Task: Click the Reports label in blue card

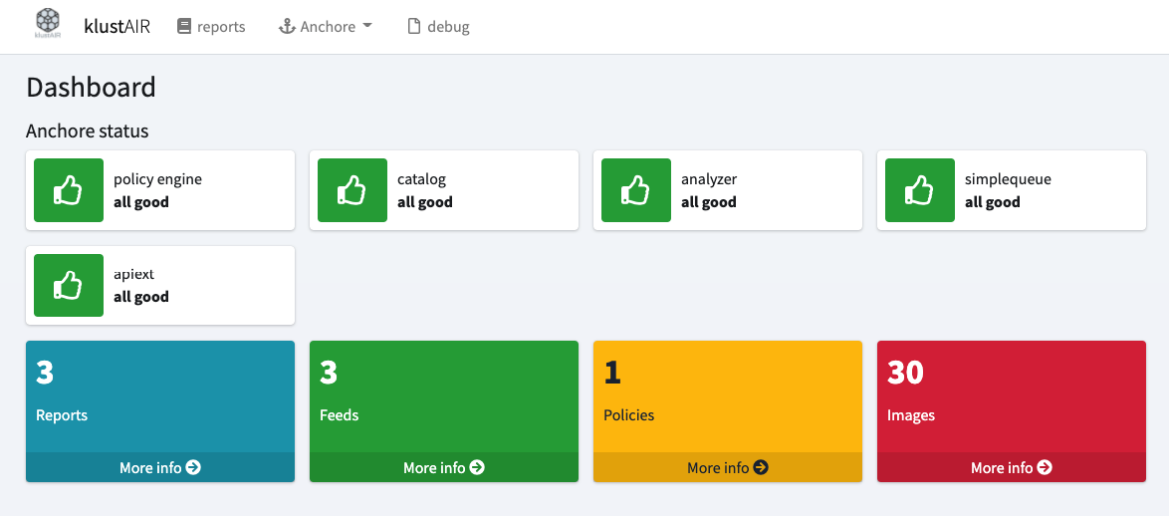Action: pyautogui.click(x=62, y=415)
